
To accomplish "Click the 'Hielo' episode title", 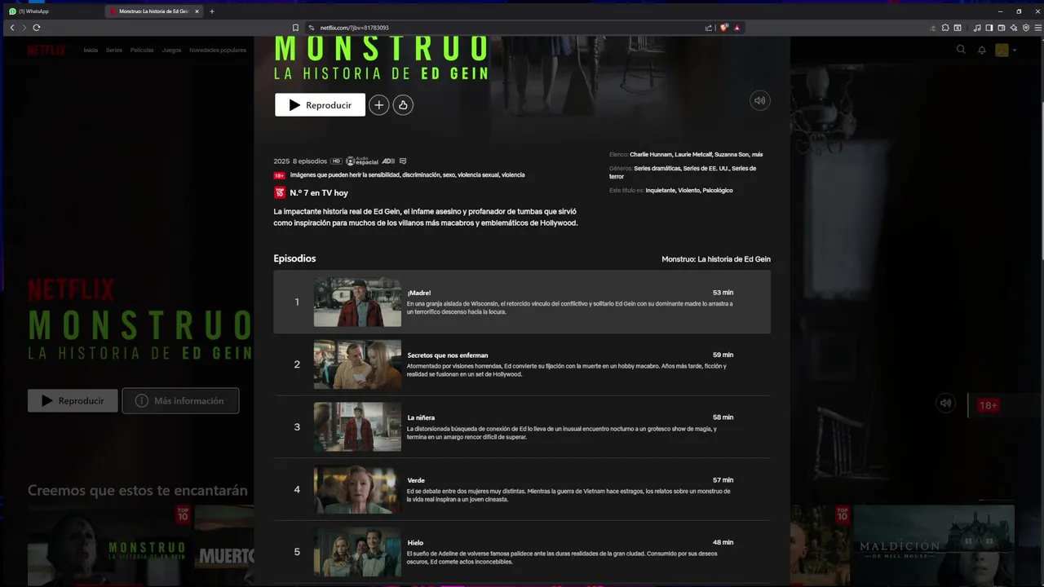I will point(415,543).
